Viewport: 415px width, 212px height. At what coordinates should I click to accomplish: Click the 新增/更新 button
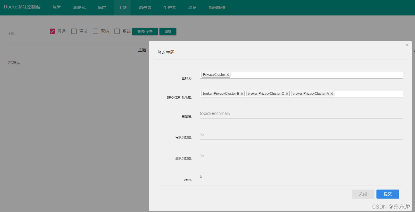[145, 31]
